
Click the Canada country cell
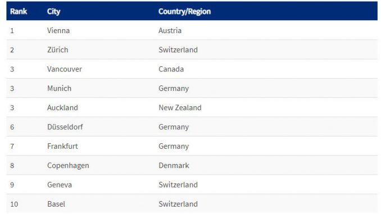171,69
